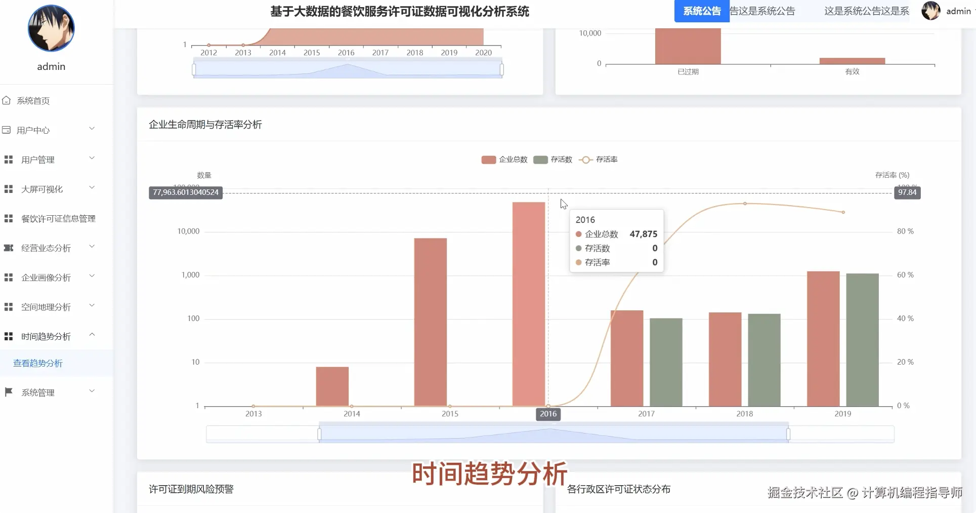Open 系统首页 menu item

pyautogui.click(x=56, y=100)
